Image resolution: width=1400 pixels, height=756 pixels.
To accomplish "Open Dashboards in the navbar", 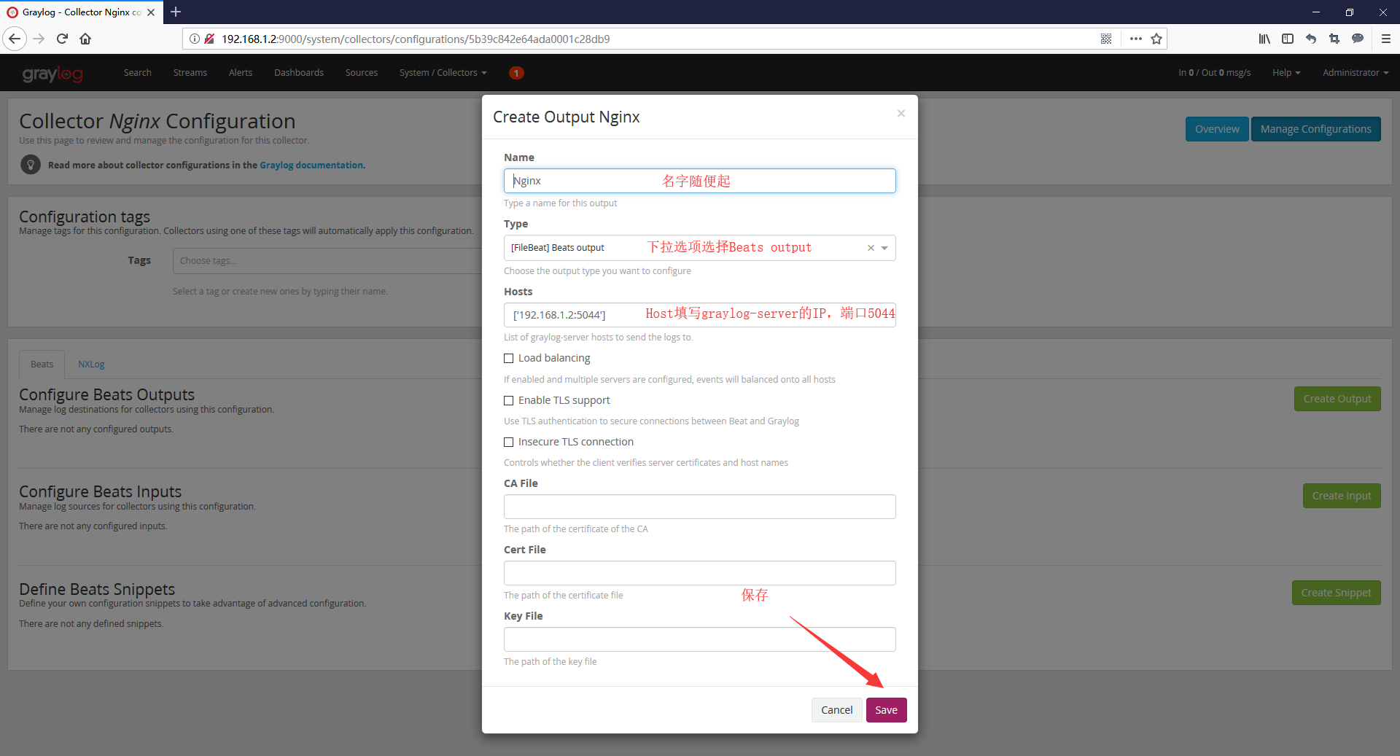I will click(x=299, y=73).
